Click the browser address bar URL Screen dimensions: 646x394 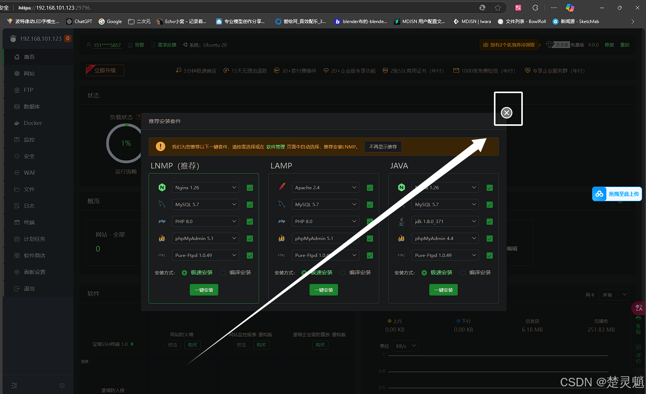[54, 8]
